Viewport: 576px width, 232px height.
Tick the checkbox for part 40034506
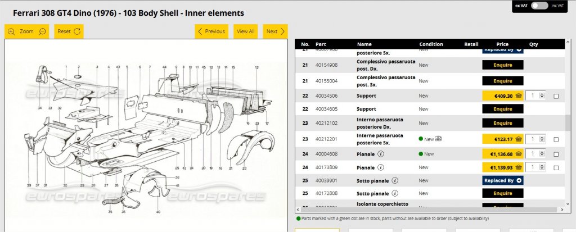coord(556,96)
